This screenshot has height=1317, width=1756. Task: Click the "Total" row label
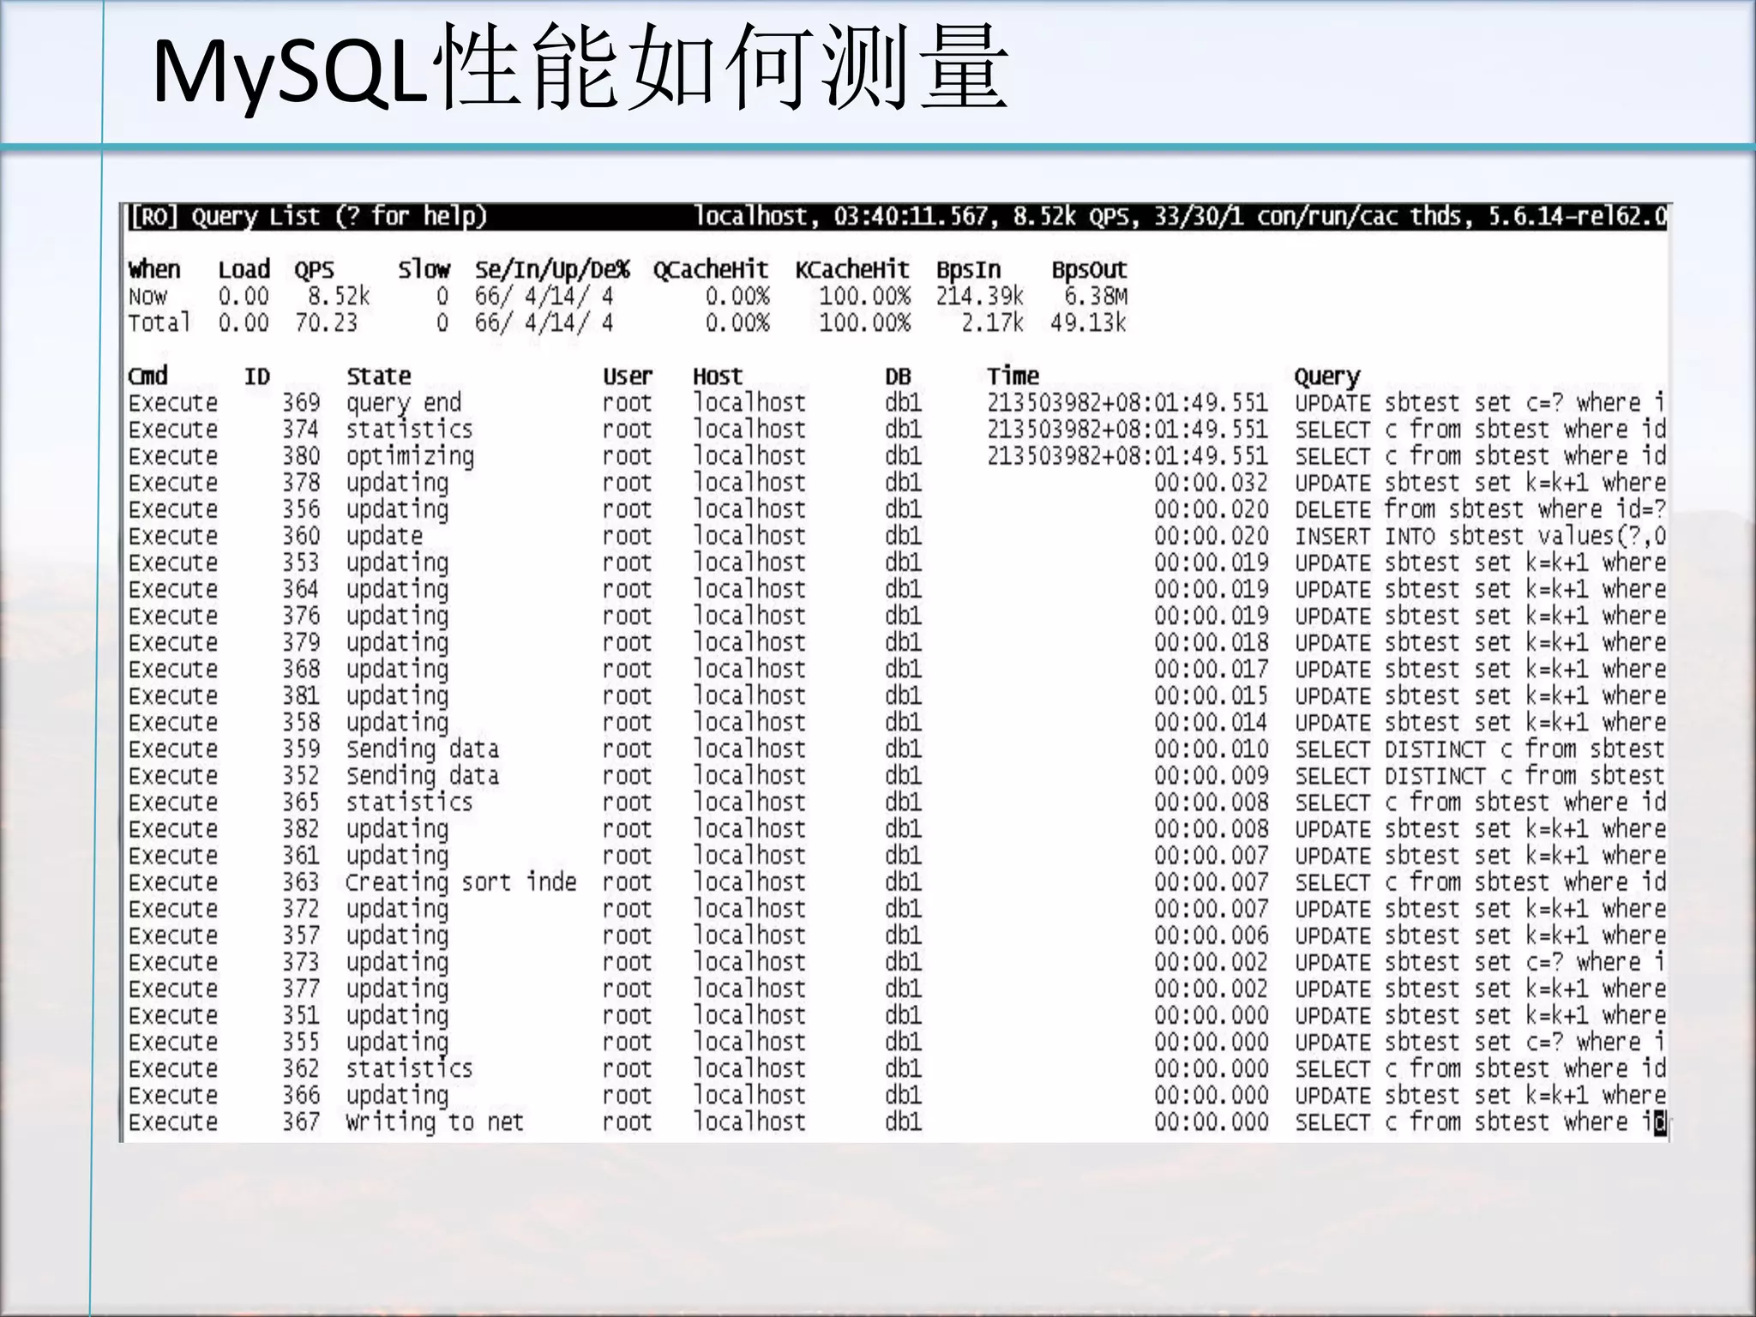click(159, 323)
